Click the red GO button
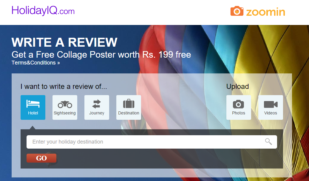The height and width of the screenshot is (181, 309). tap(41, 158)
